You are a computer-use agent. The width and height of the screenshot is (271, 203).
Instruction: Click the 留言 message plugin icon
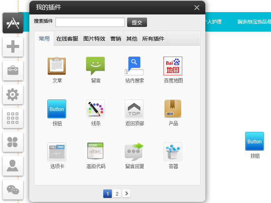pyautogui.click(x=95, y=66)
